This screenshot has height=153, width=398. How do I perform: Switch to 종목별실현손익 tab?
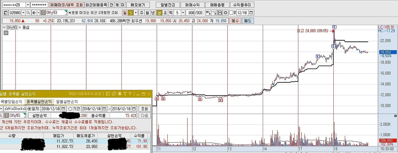[x=39, y=102]
